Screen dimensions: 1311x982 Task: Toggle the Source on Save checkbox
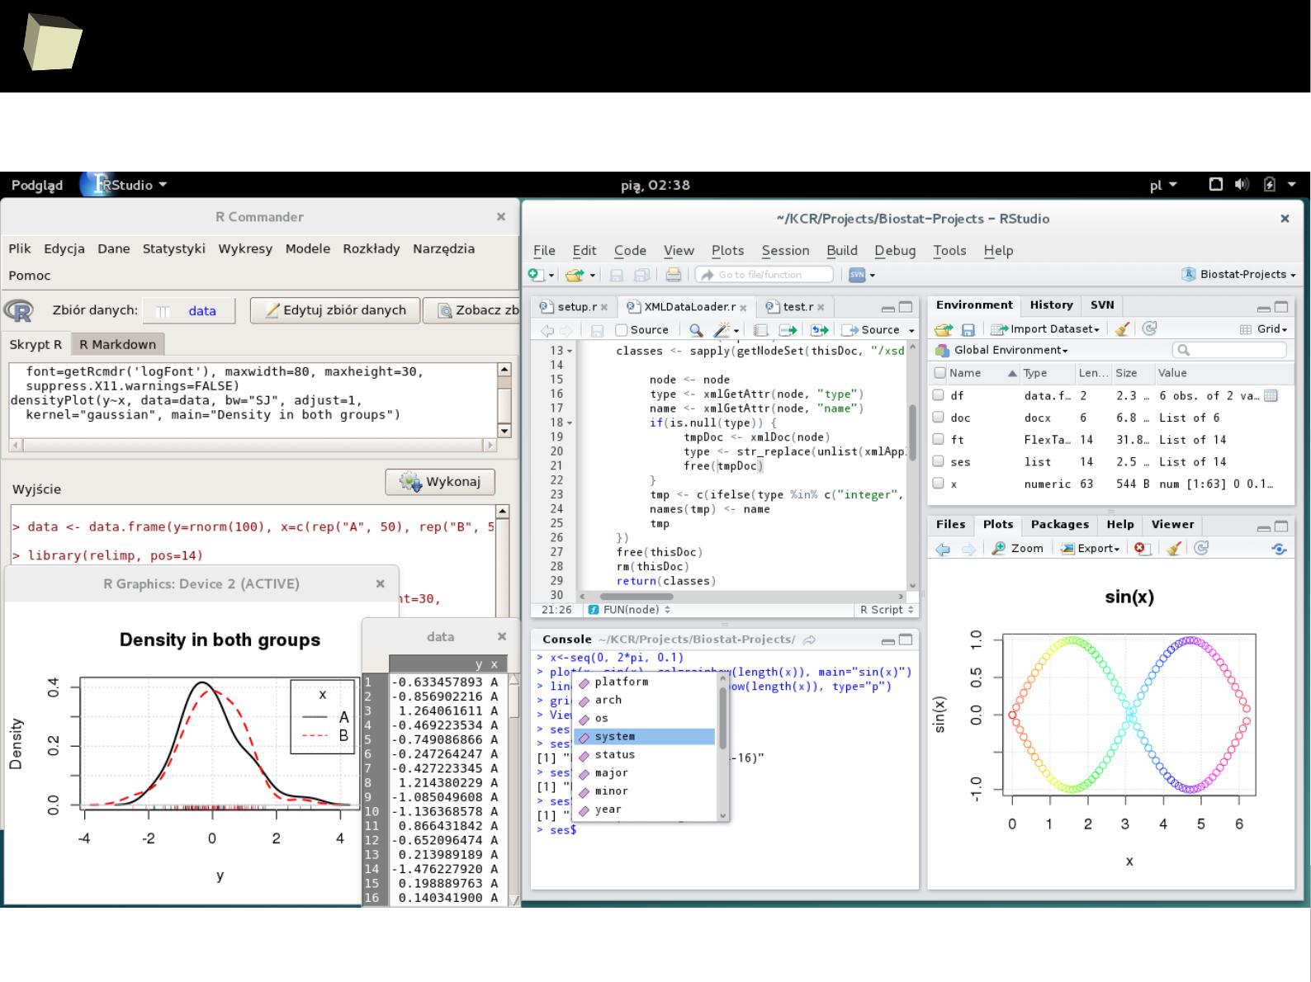coord(622,330)
